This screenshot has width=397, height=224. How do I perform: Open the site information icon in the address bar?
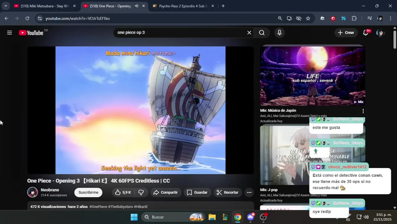point(39,18)
